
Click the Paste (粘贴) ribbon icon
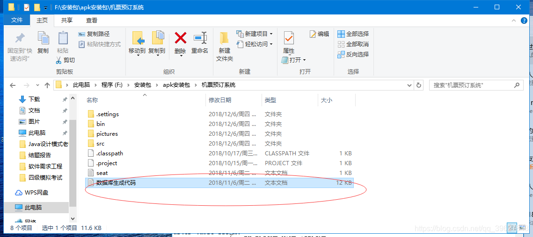pos(63,38)
